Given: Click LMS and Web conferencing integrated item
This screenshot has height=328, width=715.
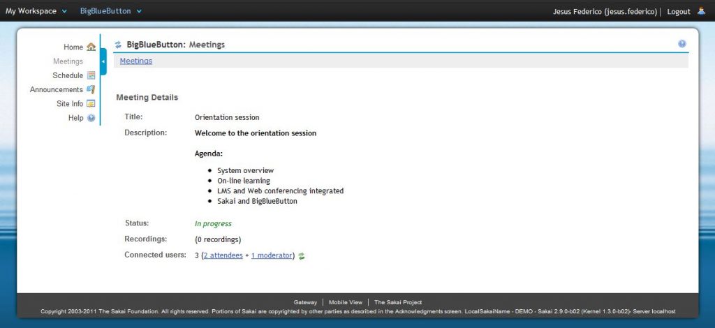Looking at the screenshot, I should 281,191.
